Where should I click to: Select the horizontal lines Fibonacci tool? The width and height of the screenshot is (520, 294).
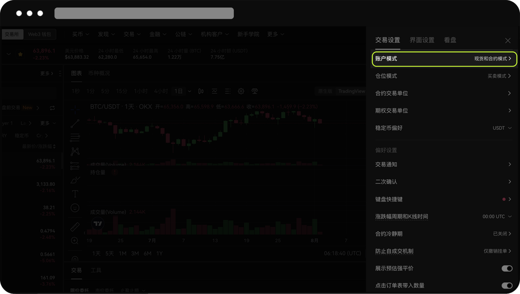[x=75, y=137]
